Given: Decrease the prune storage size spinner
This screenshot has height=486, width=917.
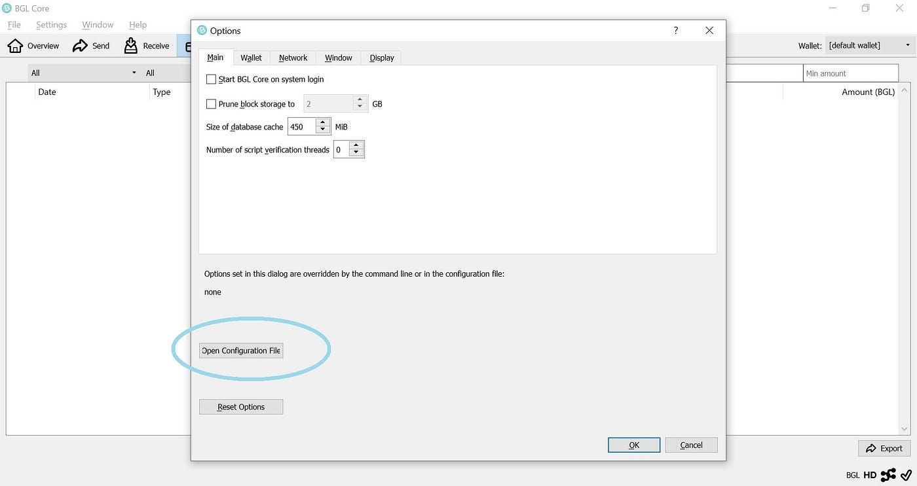Looking at the screenshot, I should coord(360,107).
